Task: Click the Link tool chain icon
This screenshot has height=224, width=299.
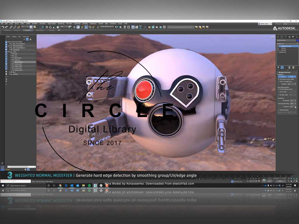Action: coord(11,27)
